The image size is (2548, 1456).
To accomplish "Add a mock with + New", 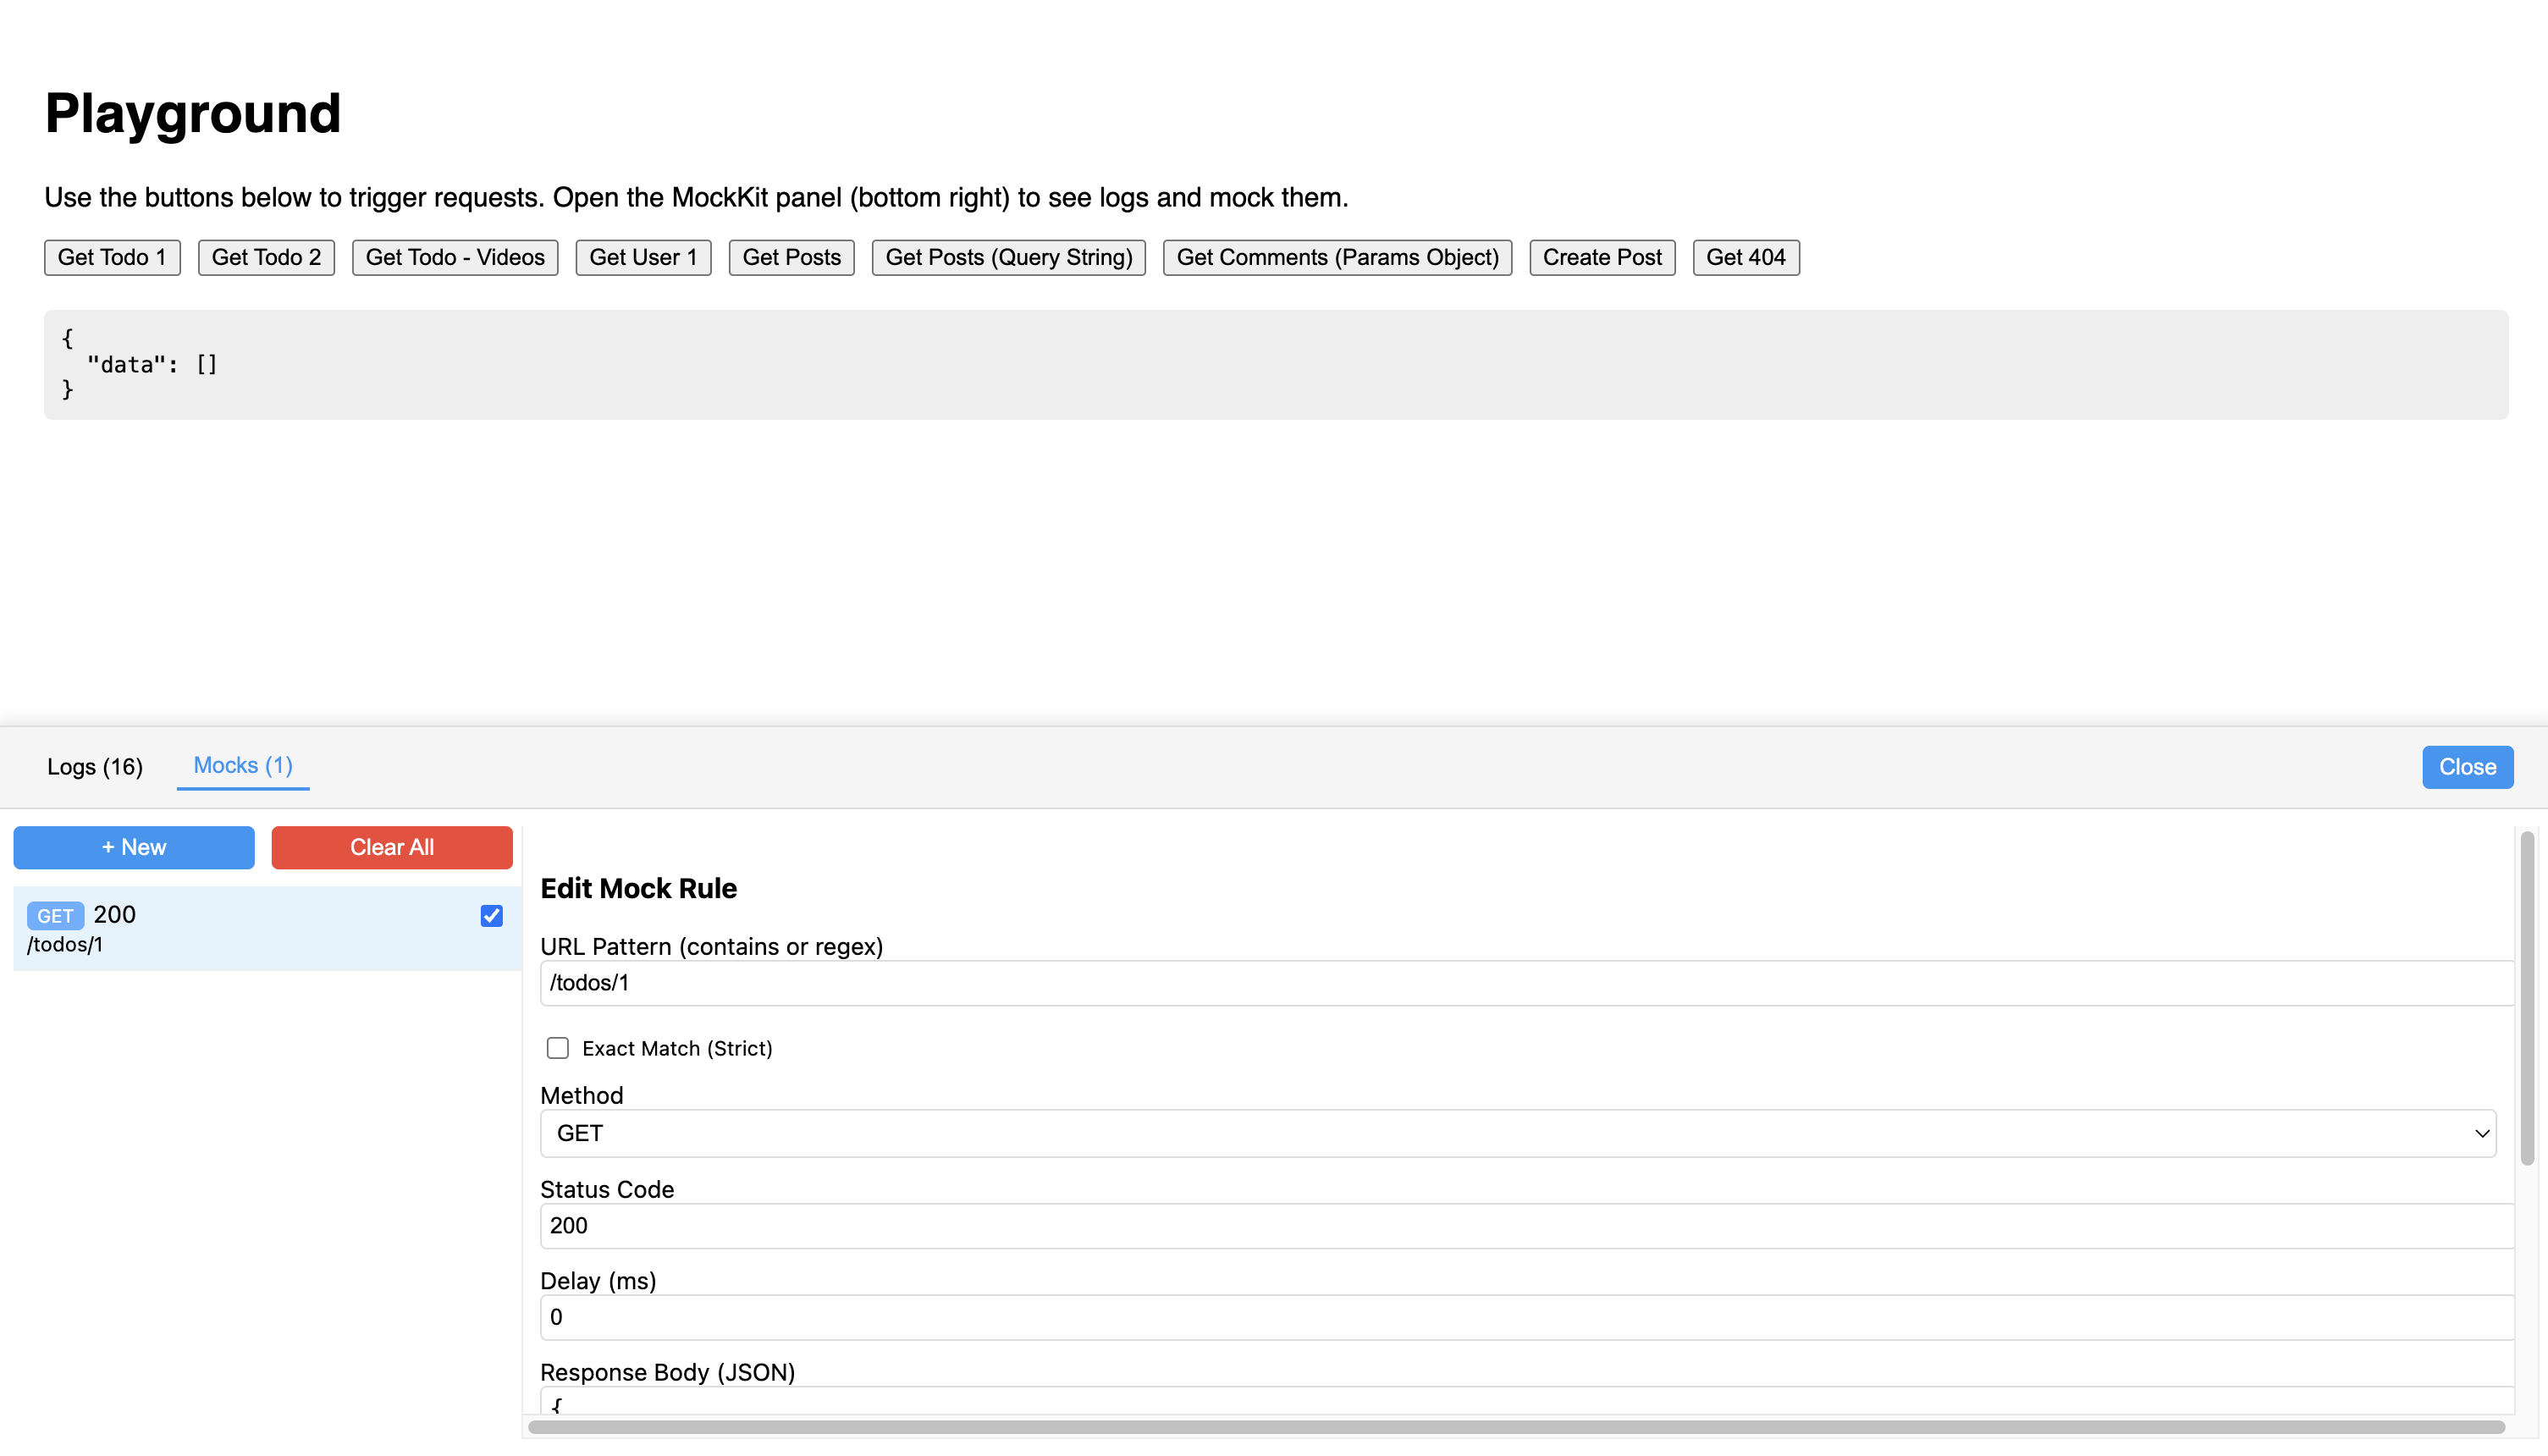I will [134, 847].
